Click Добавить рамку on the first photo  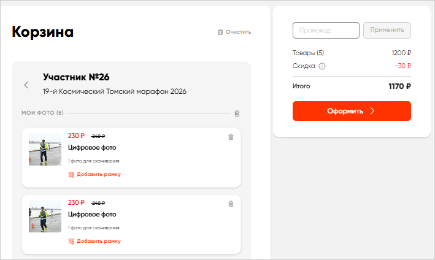(x=98, y=174)
